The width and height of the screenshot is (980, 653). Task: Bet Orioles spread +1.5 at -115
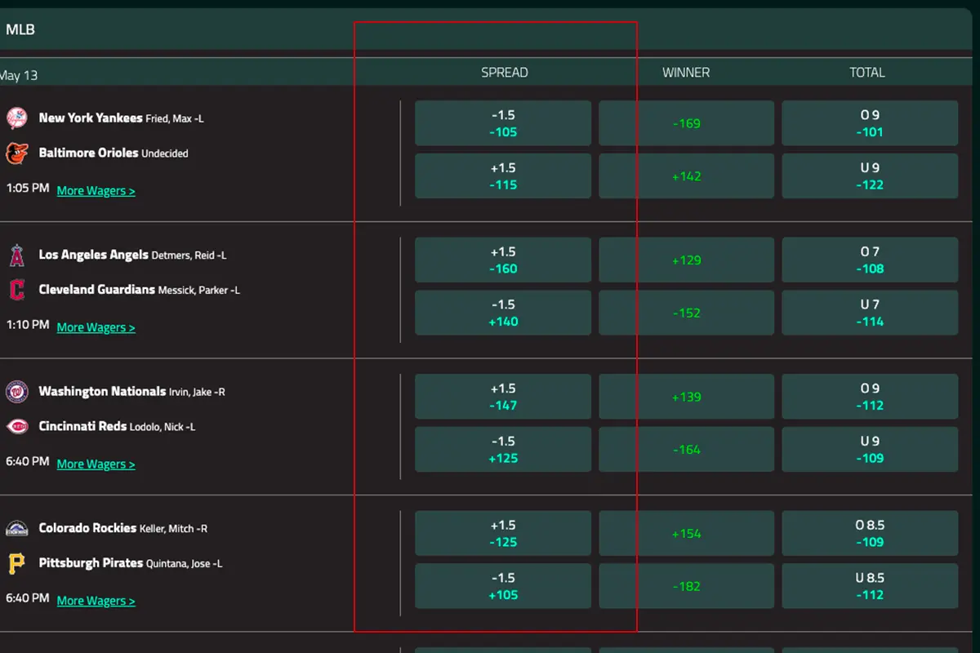[x=503, y=176]
